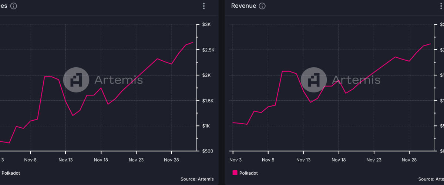This screenshot has height=185, width=444.
Task: Click the Nov 13 label on the Fees x-axis
Action: click(65, 160)
